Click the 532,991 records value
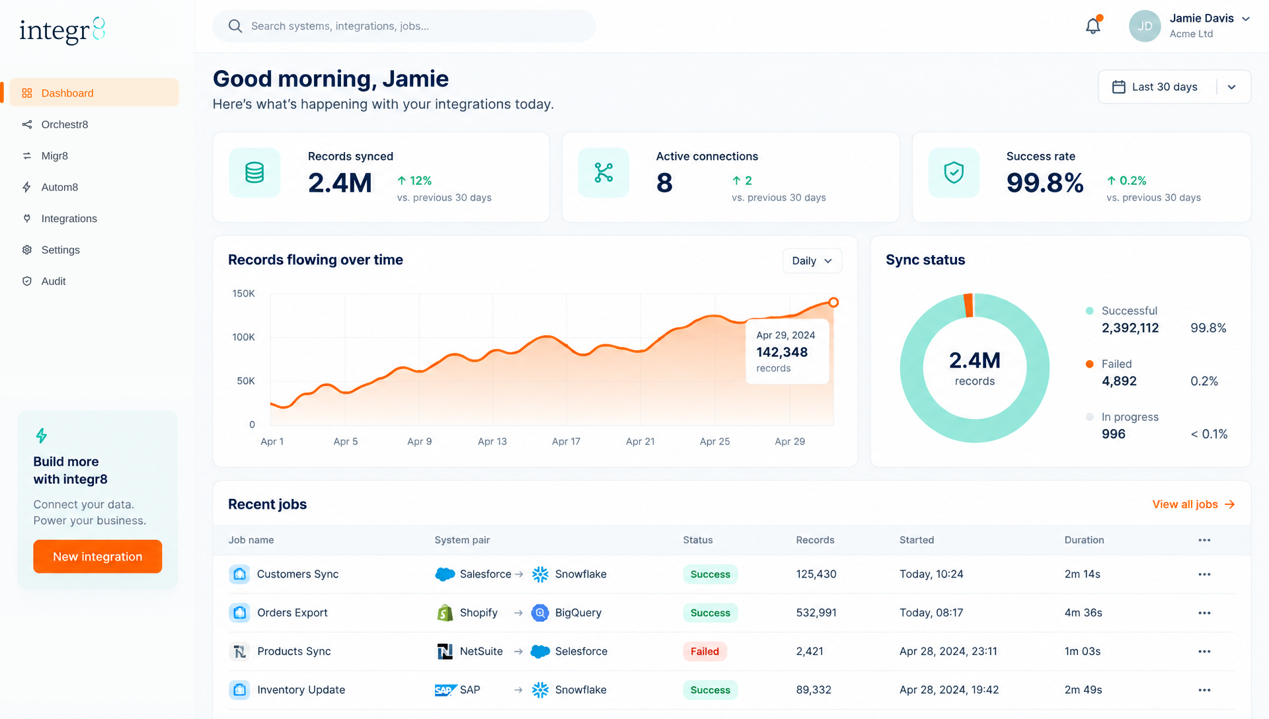The height and width of the screenshot is (719, 1269). tap(816, 613)
